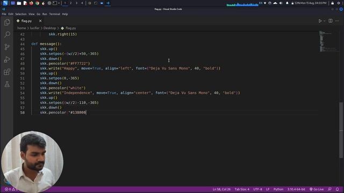This screenshot has height=193, width=344.
Task: Change the LF end-of-line sequence
Action: (268, 189)
